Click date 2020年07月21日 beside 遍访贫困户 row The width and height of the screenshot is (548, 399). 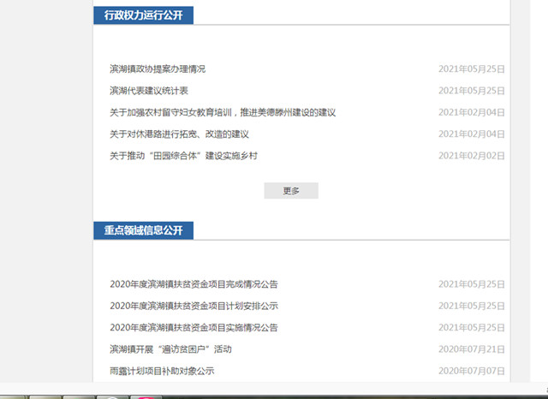(x=472, y=349)
